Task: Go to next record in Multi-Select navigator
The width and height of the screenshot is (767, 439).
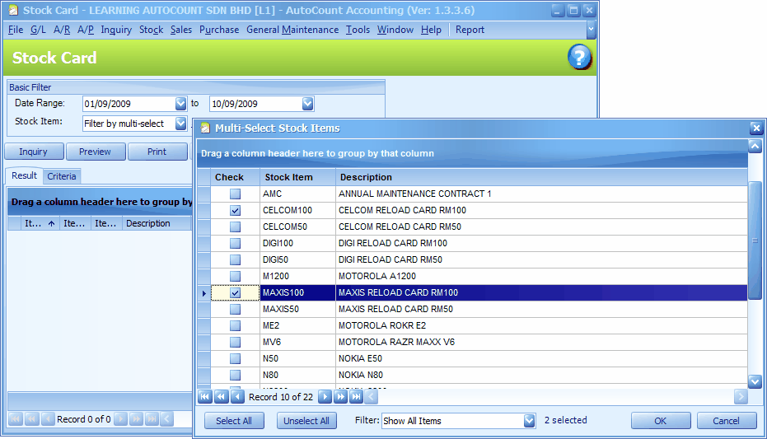Action: click(325, 396)
